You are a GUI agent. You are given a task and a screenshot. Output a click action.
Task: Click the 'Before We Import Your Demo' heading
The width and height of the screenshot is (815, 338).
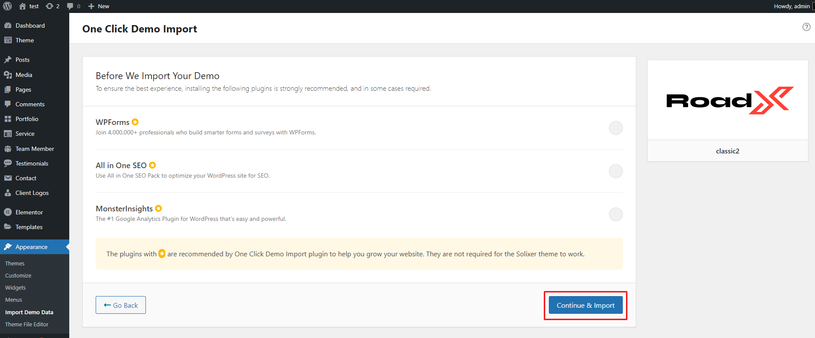[x=158, y=76]
